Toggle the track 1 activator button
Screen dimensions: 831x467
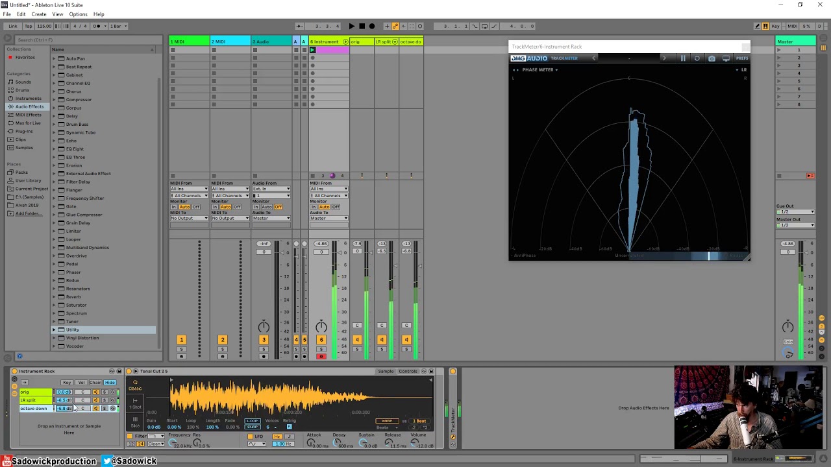pyautogui.click(x=182, y=340)
